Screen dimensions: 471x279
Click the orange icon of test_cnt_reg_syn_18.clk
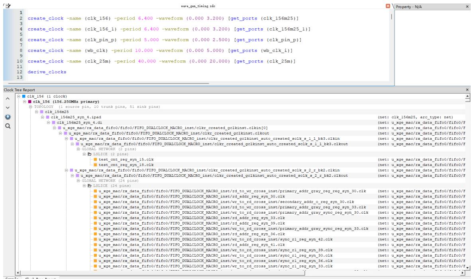pos(95,165)
